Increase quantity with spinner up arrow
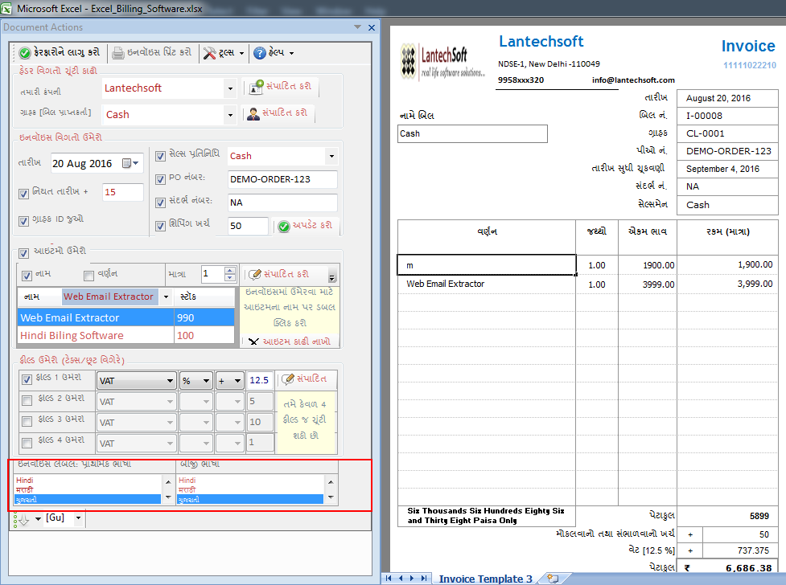The height and width of the screenshot is (585, 786). (229, 271)
